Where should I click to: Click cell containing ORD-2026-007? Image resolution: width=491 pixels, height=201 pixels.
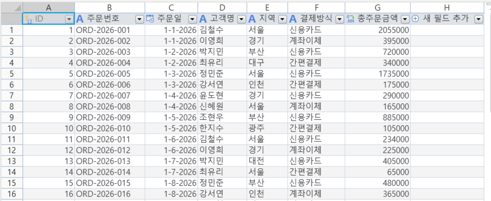110,95
